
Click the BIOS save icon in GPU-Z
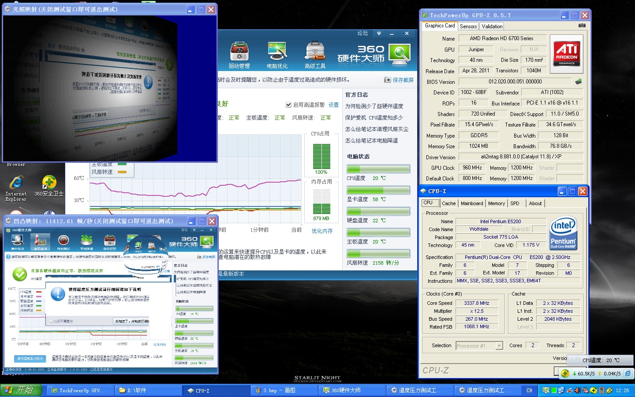click(579, 82)
